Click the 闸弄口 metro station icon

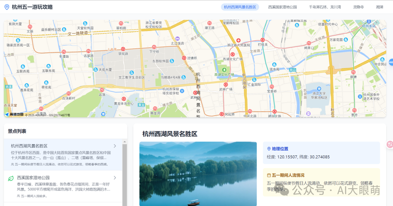coord(309,43)
